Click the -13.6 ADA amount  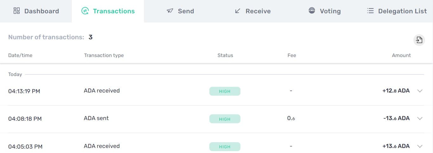[396, 118]
